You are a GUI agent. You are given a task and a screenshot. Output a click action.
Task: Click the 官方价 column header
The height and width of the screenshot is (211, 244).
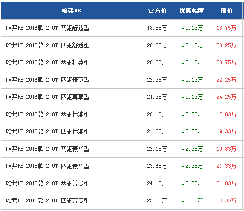[x=157, y=11]
